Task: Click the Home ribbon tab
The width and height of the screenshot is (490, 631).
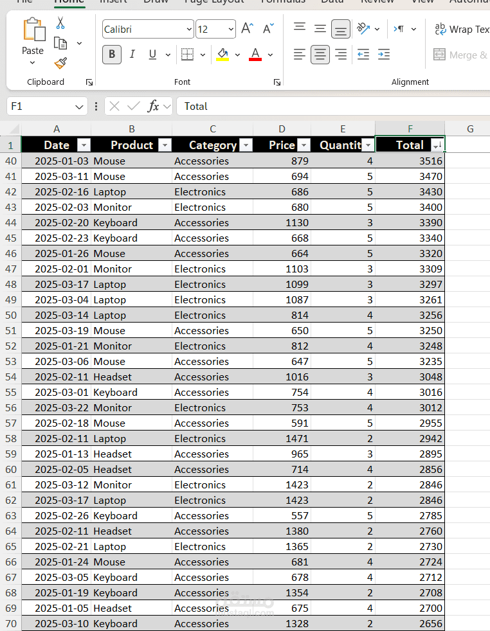Action: (x=69, y=2)
